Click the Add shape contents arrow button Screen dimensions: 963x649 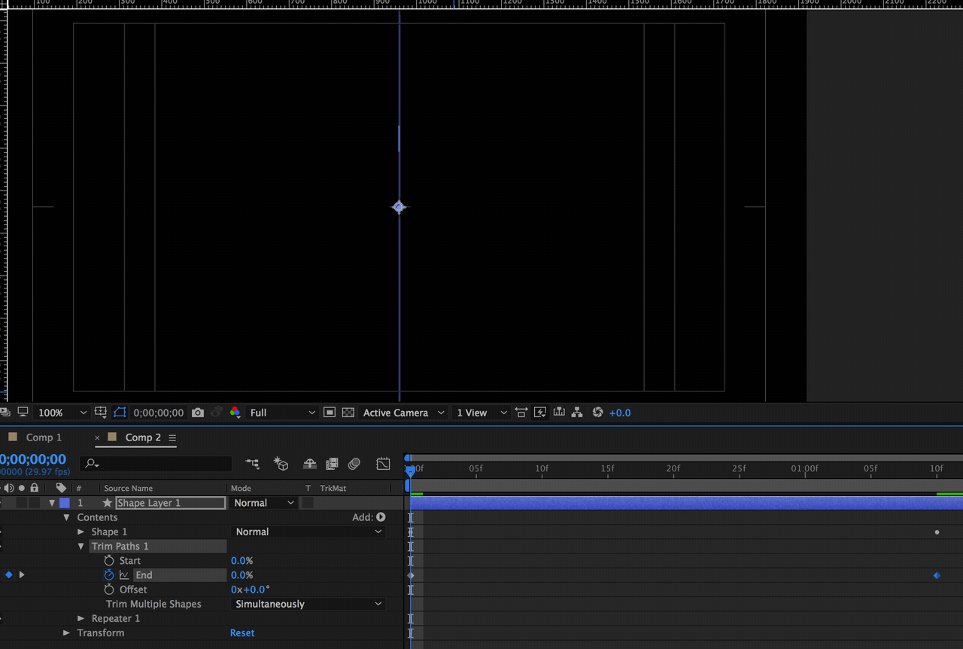coord(381,517)
